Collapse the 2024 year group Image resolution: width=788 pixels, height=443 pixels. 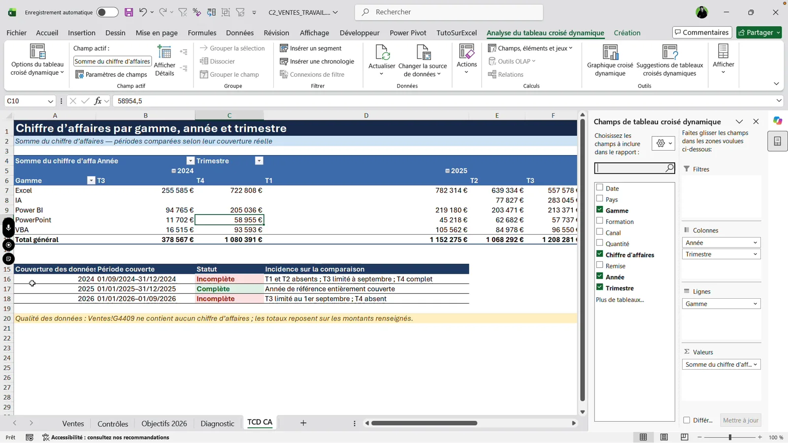tap(173, 171)
